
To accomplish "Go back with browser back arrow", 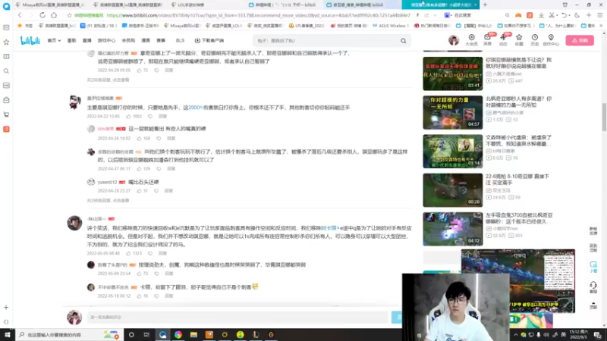I will (20, 15).
